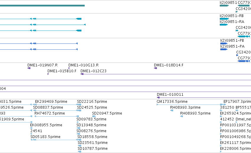Click the RH08993.5prime EST glyph

click(181, 116)
